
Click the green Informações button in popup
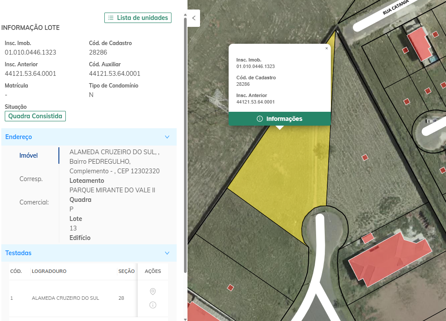[280, 119]
